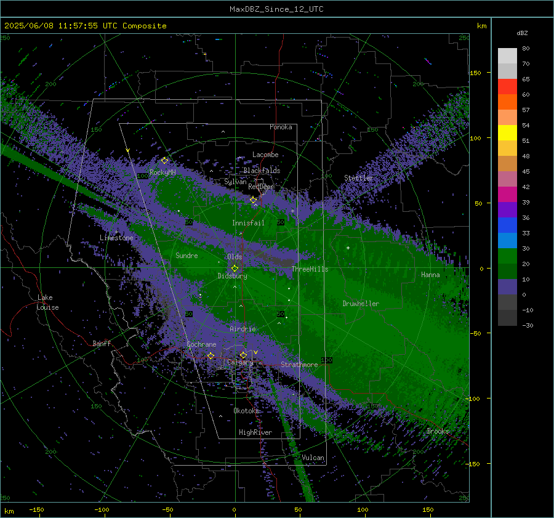Click the Strathmore town label
The image size is (554, 518).
click(299, 365)
